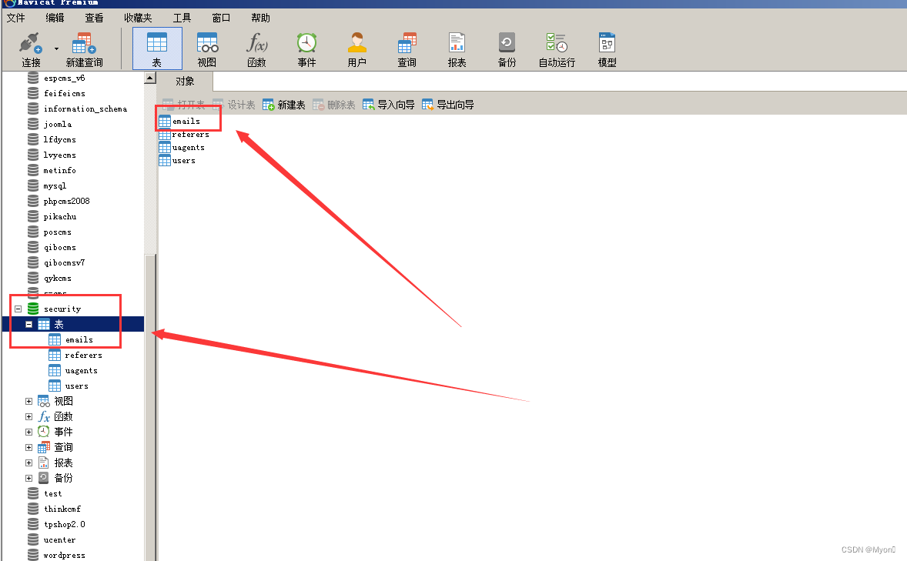Collapse the 表 tables node in tree
This screenshot has width=907, height=561.
pos(28,325)
